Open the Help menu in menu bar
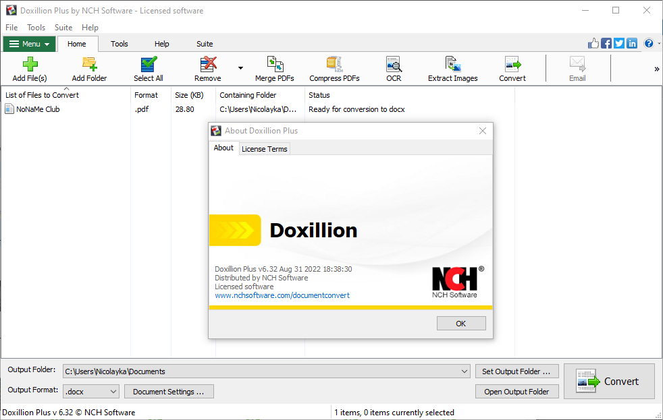Screen dimensions: 663x420 (90, 28)
